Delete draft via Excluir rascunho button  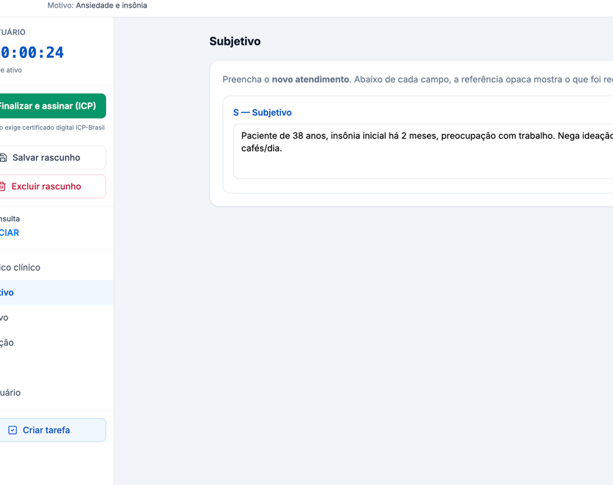click(x=52, y=187)
